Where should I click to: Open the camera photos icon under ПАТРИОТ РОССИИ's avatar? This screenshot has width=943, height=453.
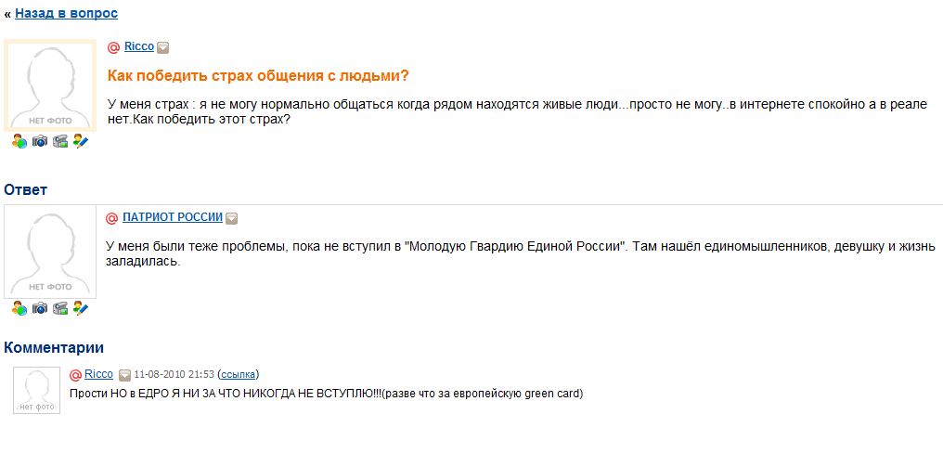point(40,308)
